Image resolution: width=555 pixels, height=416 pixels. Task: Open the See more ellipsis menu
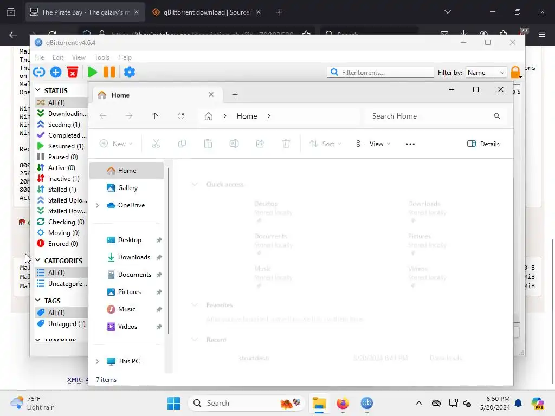tap(410, 144)
